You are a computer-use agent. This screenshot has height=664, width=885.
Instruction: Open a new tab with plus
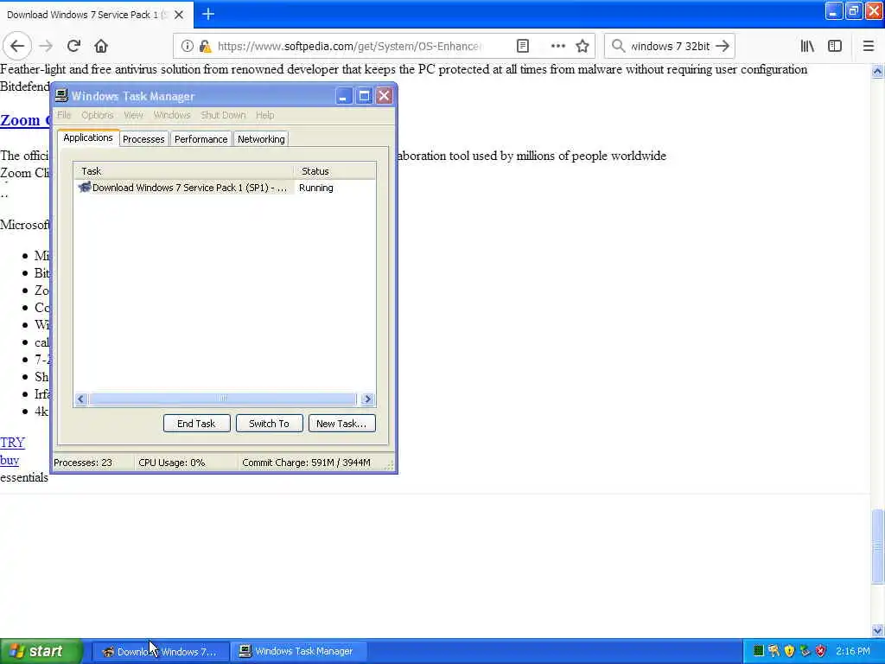click(208, 14)
